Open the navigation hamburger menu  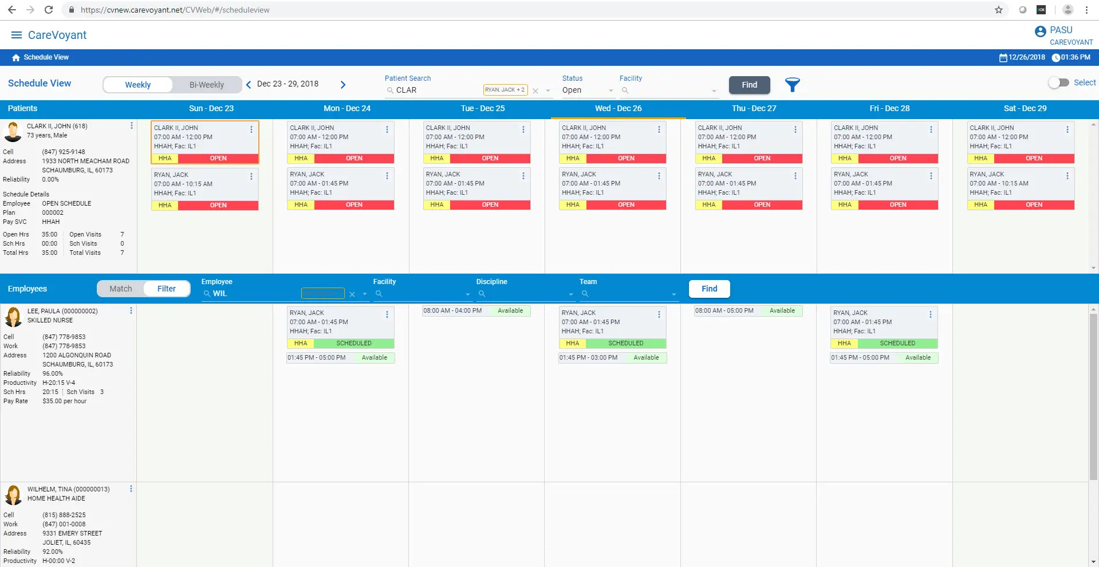(17, 35)
